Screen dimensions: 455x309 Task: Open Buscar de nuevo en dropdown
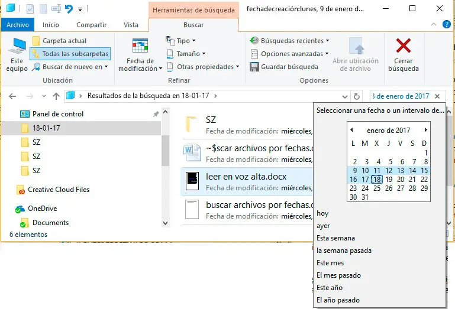click(x=70, y=67)
